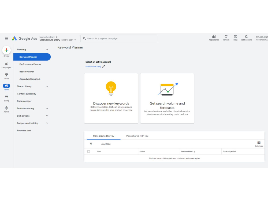268x201 pixels.
Task: Click the filter funnel icon
Action: tap(91, 144)
